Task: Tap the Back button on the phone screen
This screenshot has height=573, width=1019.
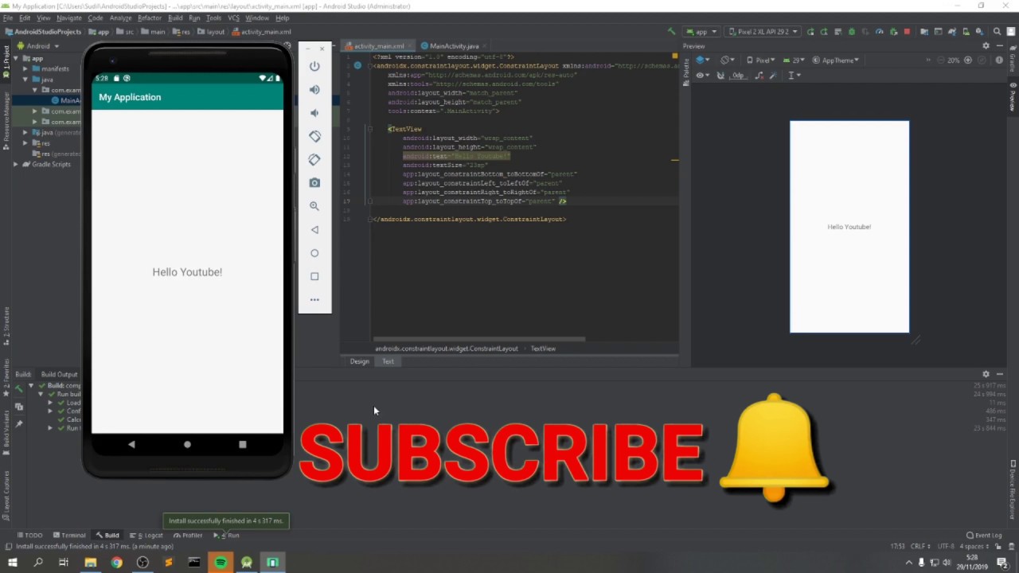Action: click(131, 444)
